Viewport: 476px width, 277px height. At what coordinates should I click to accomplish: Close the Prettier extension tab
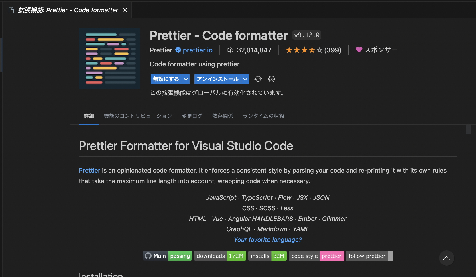click(125, 10)
